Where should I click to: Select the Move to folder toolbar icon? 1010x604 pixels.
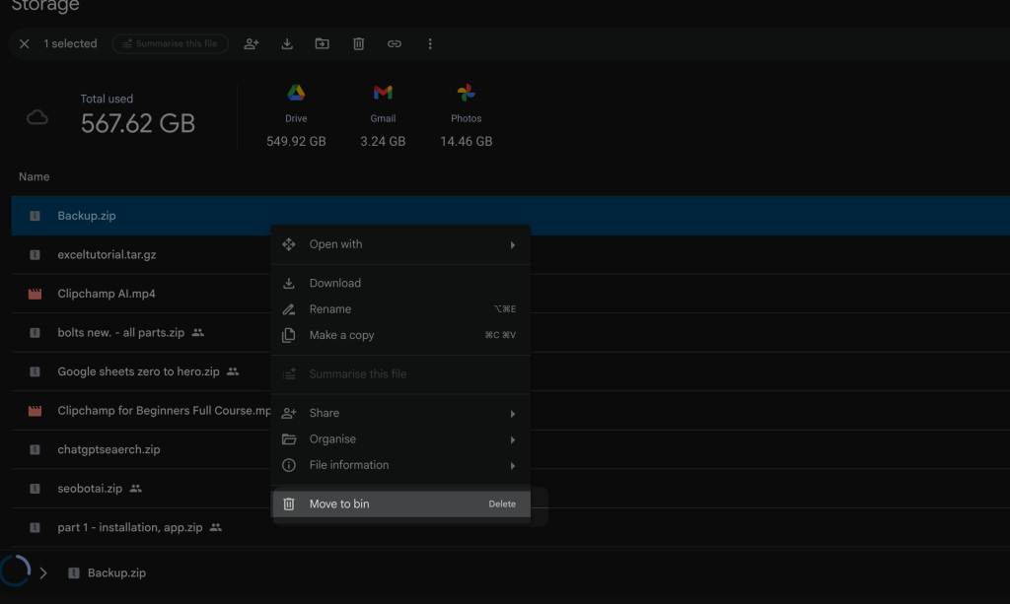pos(323,43)
